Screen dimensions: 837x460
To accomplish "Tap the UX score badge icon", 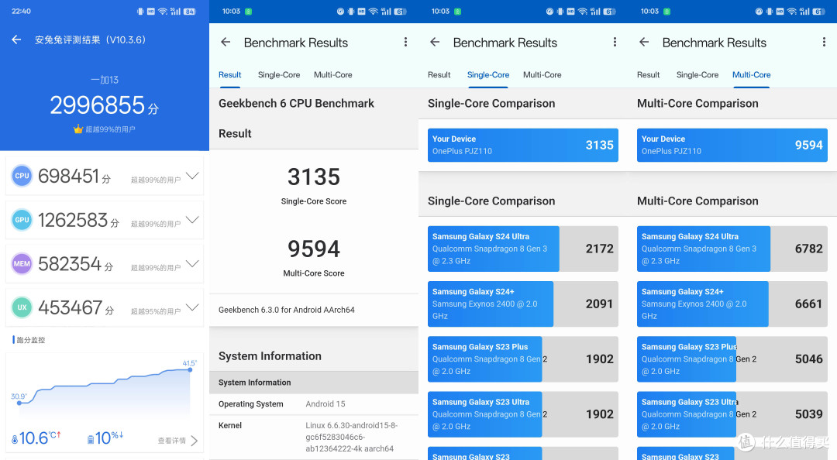I will 22,307.
